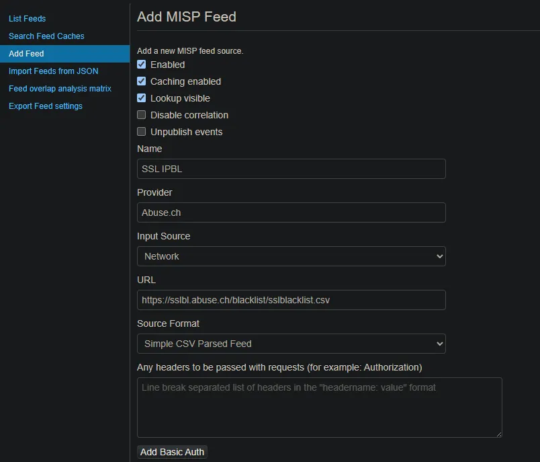Grab the headers textarea resize handle
This screenshot has height=462, width=540.
(x=498, y=434)
